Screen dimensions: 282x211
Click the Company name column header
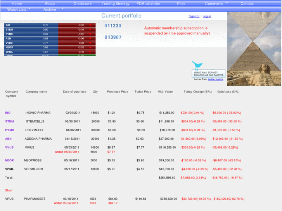36,92
